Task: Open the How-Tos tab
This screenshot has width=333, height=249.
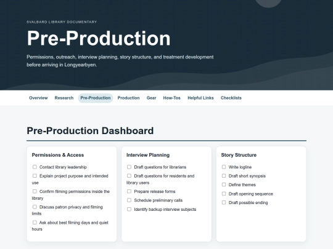Action: 171,98
